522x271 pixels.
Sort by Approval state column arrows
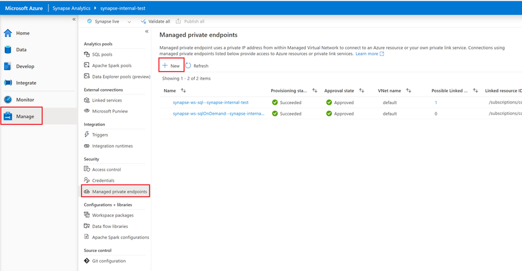pyautogui.click(x=362, y=90)
